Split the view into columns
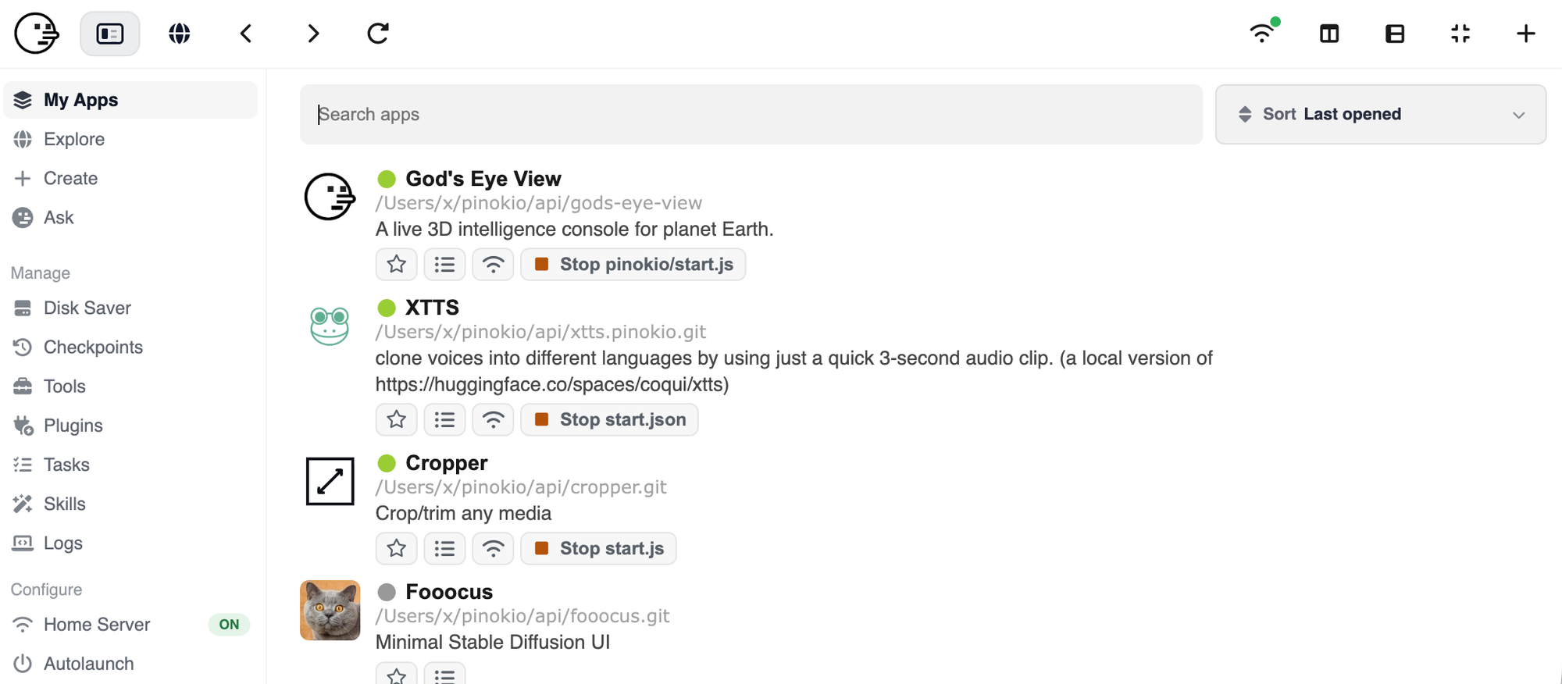Image resolution: width=1562 pixels, height=684 pixels. tap(1329, 34)
